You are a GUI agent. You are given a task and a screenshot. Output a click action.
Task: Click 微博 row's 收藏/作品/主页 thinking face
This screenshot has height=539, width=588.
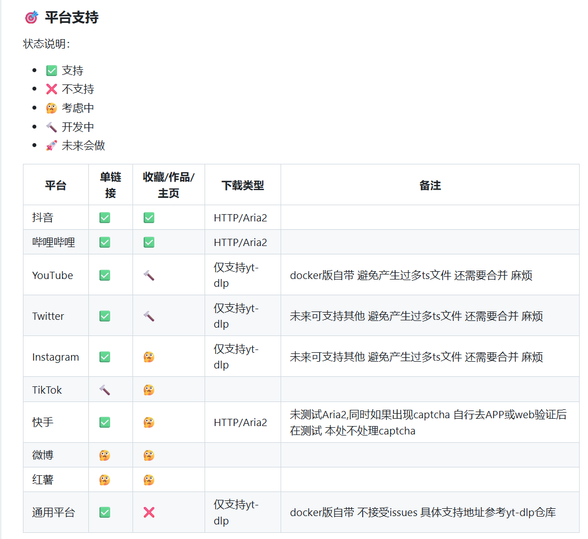click(x=149, y=455)
